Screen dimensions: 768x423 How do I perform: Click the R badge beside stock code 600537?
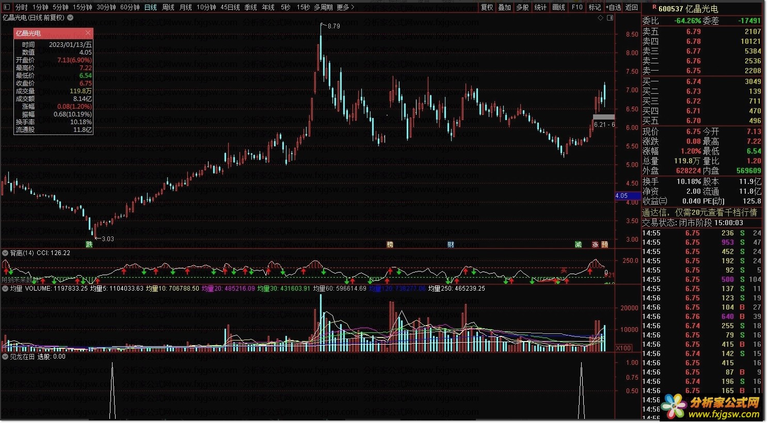654,7
